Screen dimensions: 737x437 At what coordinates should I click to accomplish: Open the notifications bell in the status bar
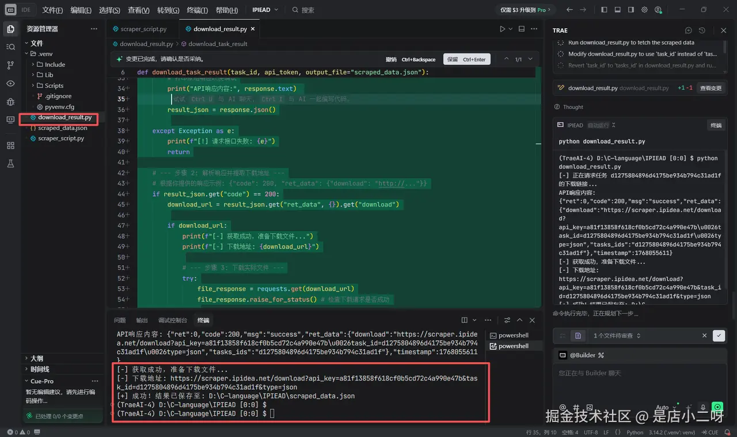point(728,432)
